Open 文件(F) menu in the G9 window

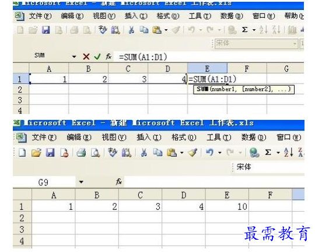click(x=44, y=137)
